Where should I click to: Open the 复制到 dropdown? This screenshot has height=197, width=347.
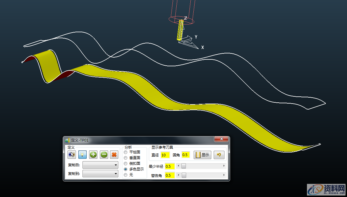(100, 174)
